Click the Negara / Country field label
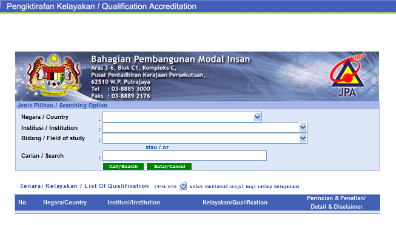This screenshot has height=225, width=396. pyautogui.click(x=45, y=117)
